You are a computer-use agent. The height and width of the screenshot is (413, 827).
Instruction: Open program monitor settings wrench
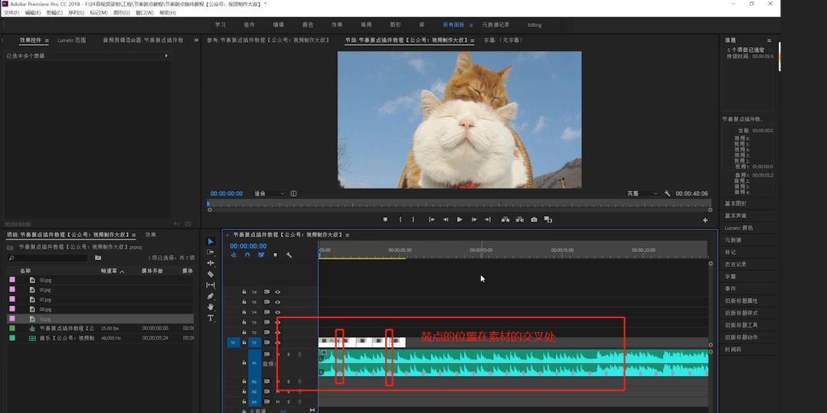(667, 193)
